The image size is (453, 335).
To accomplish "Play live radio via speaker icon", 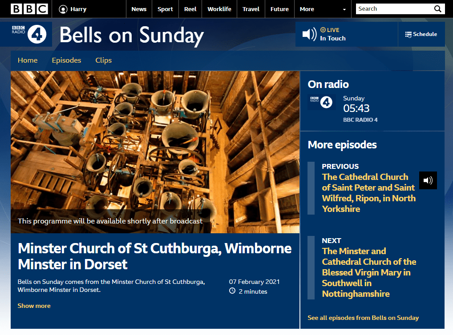I will [309, 34].
